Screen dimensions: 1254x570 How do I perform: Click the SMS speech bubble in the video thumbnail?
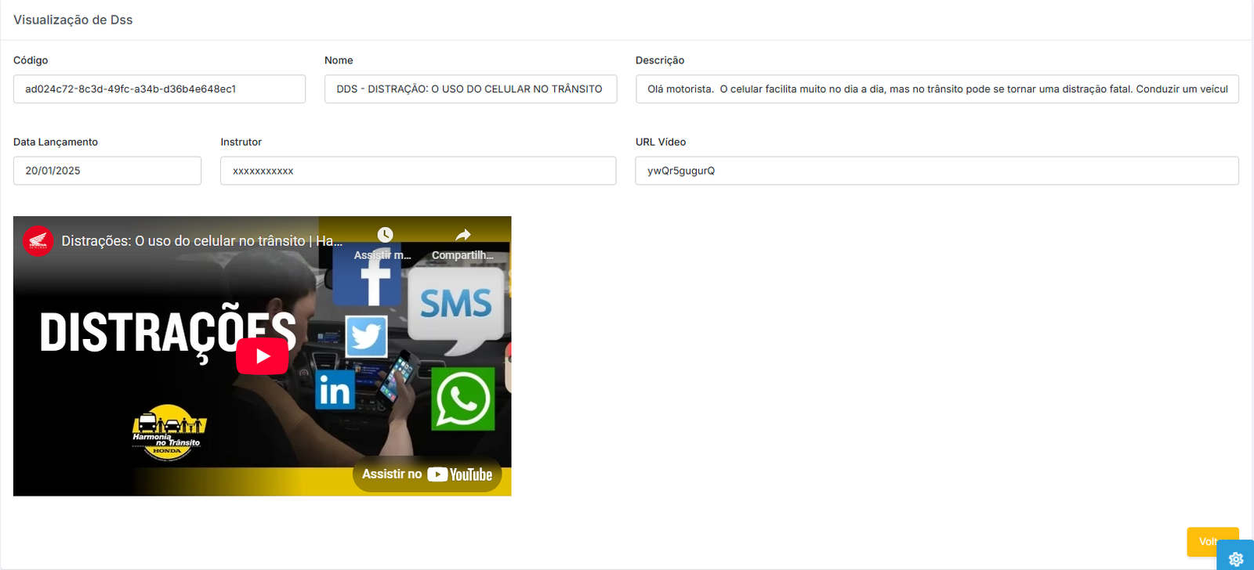[x=455, y=305]
